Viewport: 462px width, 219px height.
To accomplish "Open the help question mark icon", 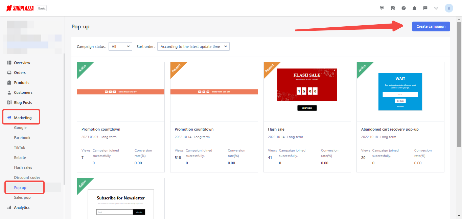I will 403,8.
